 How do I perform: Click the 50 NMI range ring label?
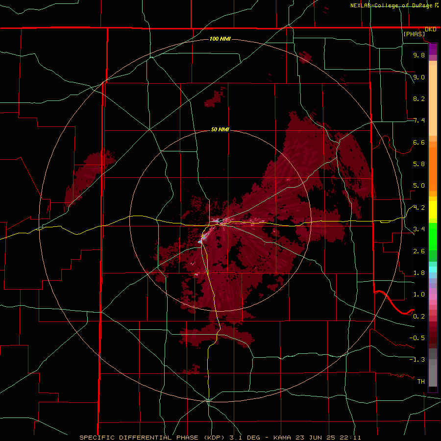coord(220,130)
